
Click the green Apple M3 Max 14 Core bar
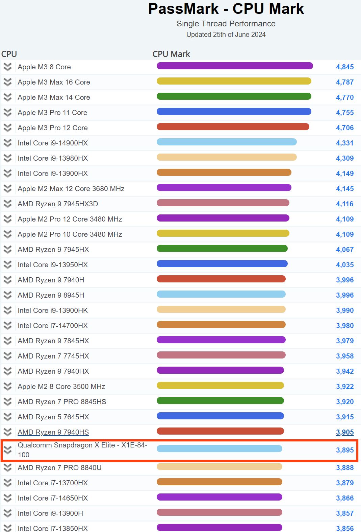[234, 96]
